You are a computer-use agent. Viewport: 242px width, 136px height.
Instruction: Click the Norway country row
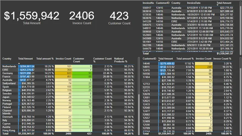tap(68, 100)
